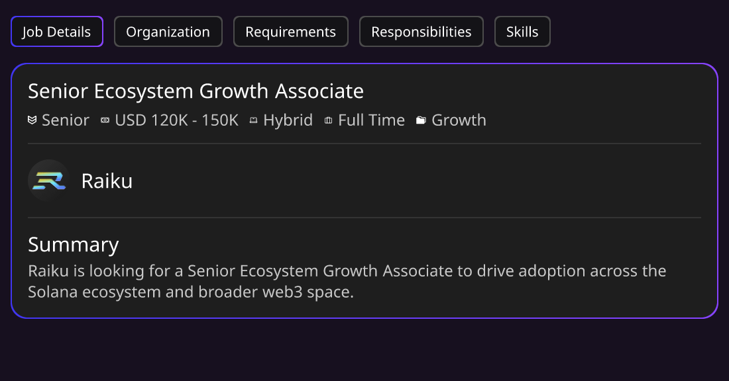Viewport: 729px width, 381px height.
Task: Click the USD 120K - 150K salary label
Action: point(177,120)
